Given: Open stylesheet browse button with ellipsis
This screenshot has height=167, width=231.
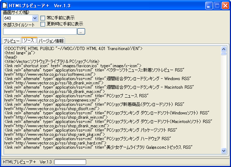Looking at the screenshot, I should [81, 31].
